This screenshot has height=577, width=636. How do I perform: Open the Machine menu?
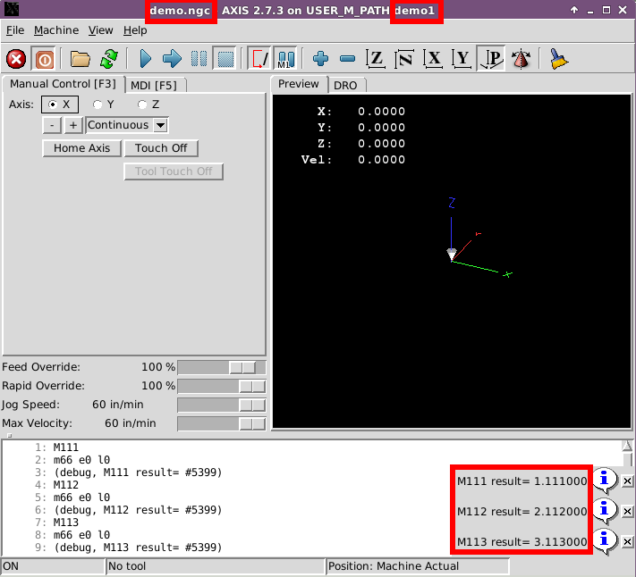pyautogui.click(x=56, y=30)
